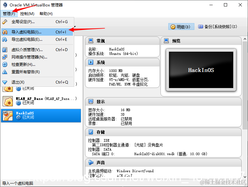248x187 pixels.
Task: Click the speaker icon beside 声音
Action: 91,162
